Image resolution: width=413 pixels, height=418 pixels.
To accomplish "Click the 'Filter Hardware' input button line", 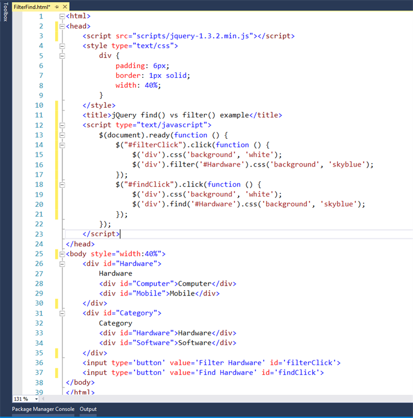I will coord(211,363).
